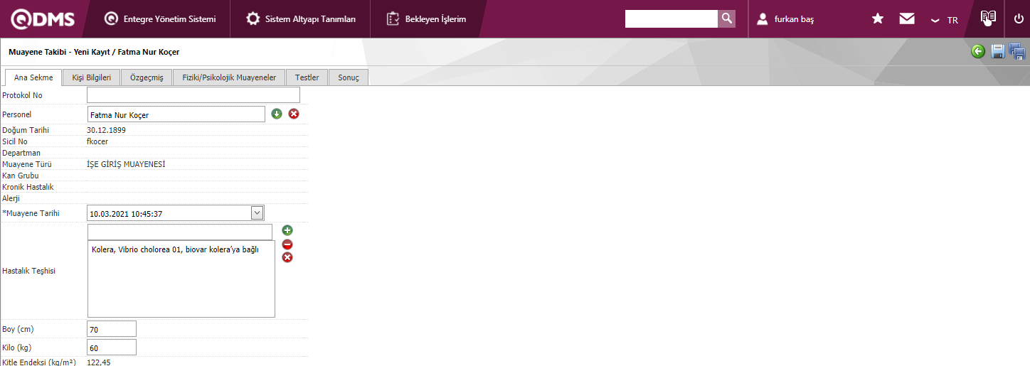Click the Muayene Takibi page title
Image resolution: width=1030 pixels, height=366 pixels.
(94, 52)
